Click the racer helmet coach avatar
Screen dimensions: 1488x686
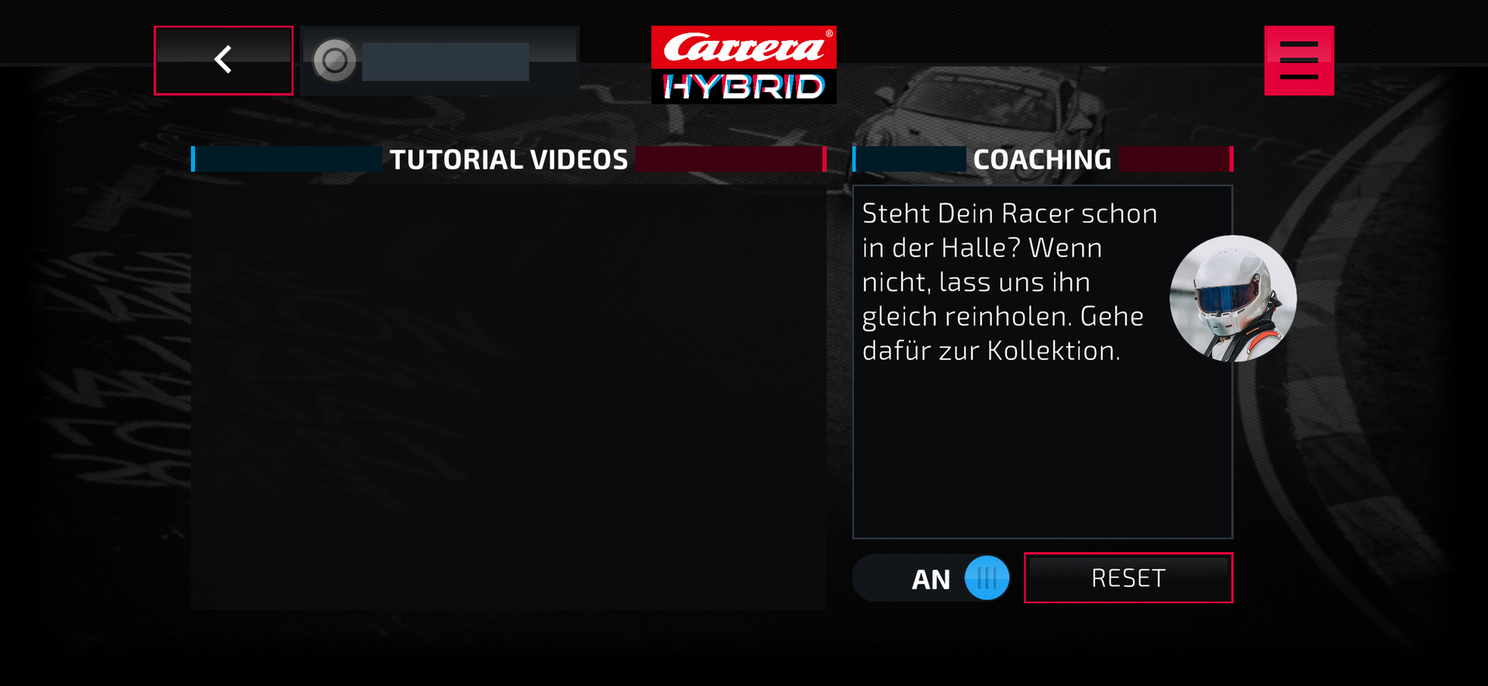(x=1232, y=298)
